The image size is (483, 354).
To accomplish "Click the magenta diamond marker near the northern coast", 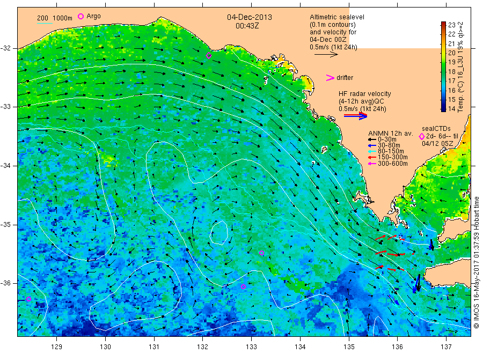I will 209,56.
